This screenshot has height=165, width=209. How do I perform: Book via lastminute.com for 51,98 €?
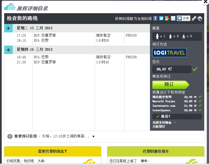pos(177,106)
